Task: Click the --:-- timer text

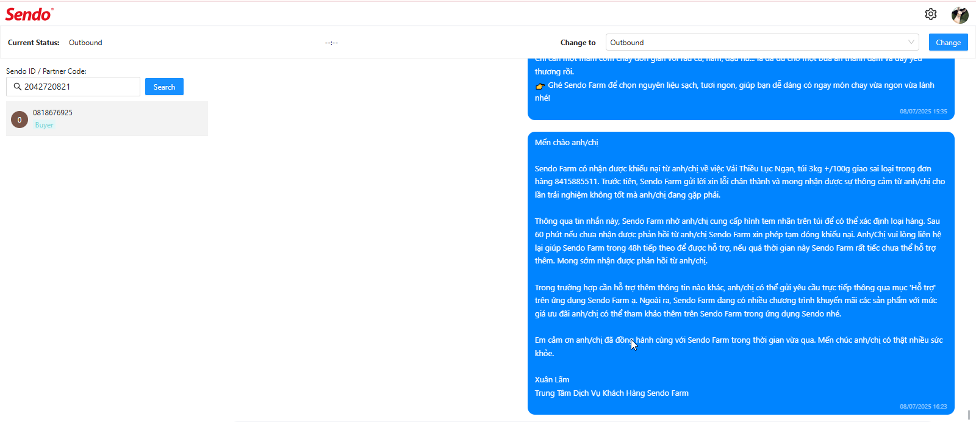Action: [x=331, y=43]
